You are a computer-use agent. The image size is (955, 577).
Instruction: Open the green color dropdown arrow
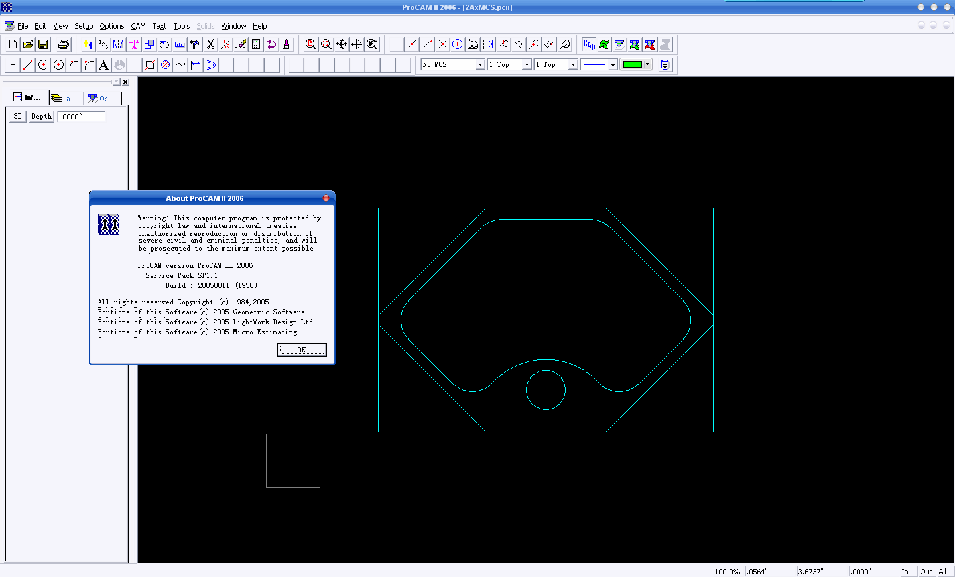647,64
